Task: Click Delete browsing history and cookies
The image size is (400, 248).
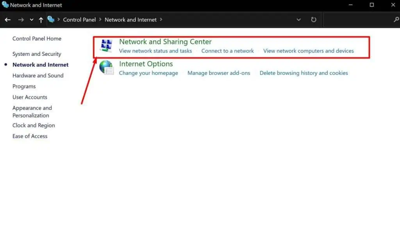Action: [304, 73]
